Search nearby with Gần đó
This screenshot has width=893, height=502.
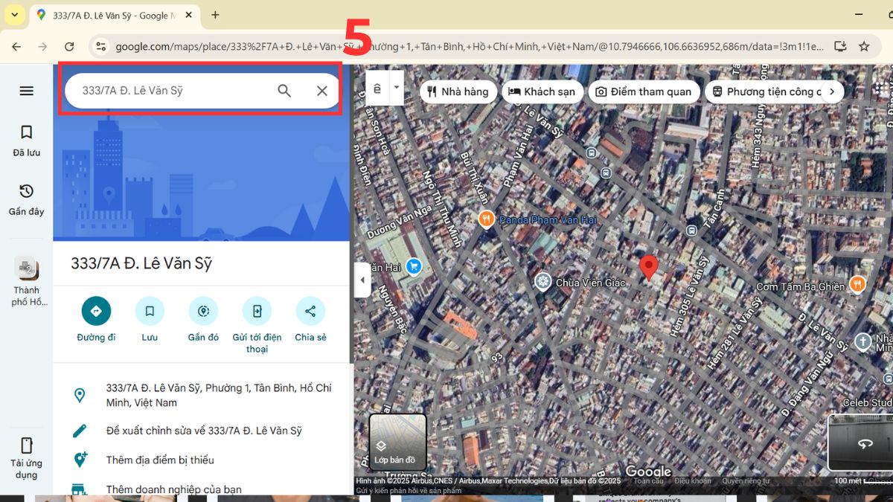(203, 320)
